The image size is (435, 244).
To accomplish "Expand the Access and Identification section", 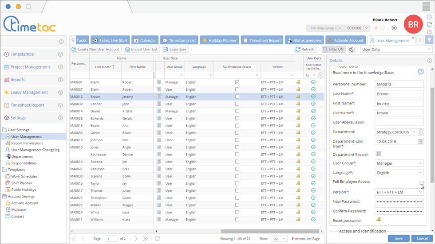I will click(362, 231).
